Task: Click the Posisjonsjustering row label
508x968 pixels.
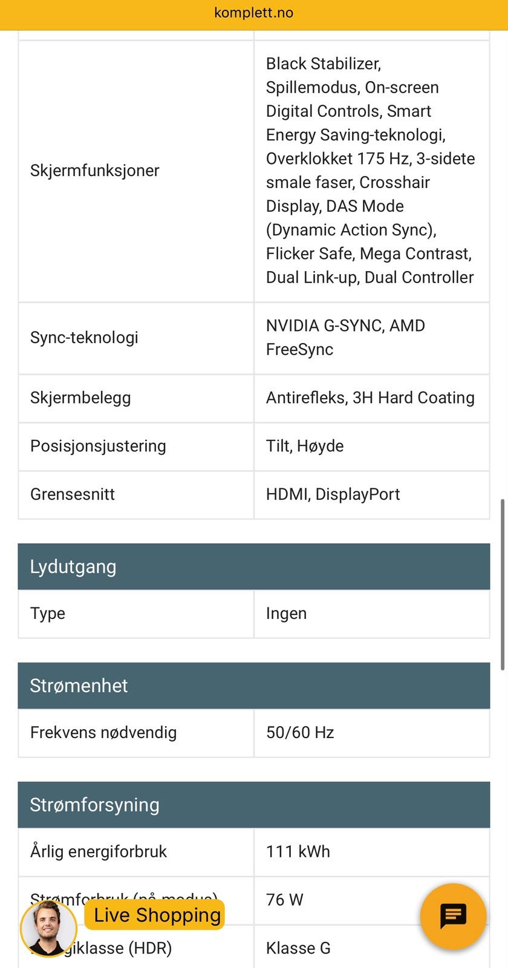Action: [98, 446]
